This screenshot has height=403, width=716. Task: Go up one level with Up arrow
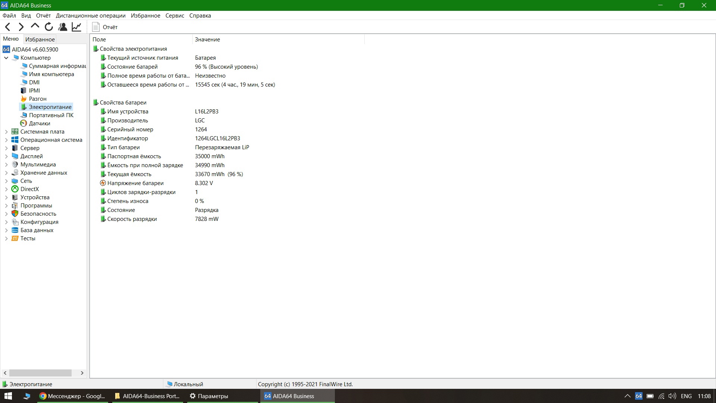pyautogui.click(x=35, y=26)
